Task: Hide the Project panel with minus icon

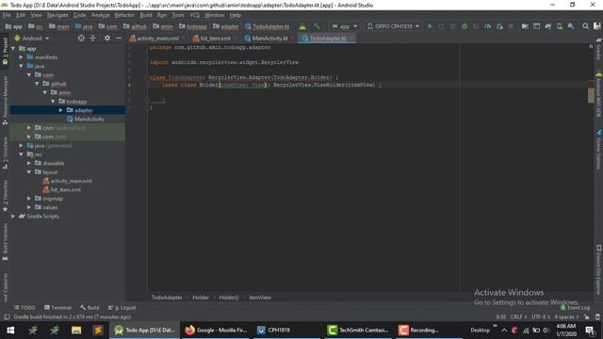Action: (x=119, y=38)
